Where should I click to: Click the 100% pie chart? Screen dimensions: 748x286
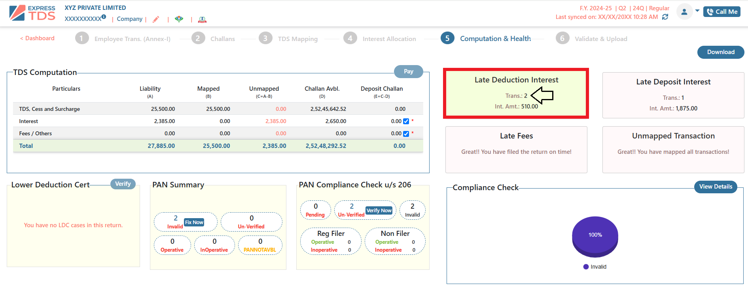(x=595, y=237)
